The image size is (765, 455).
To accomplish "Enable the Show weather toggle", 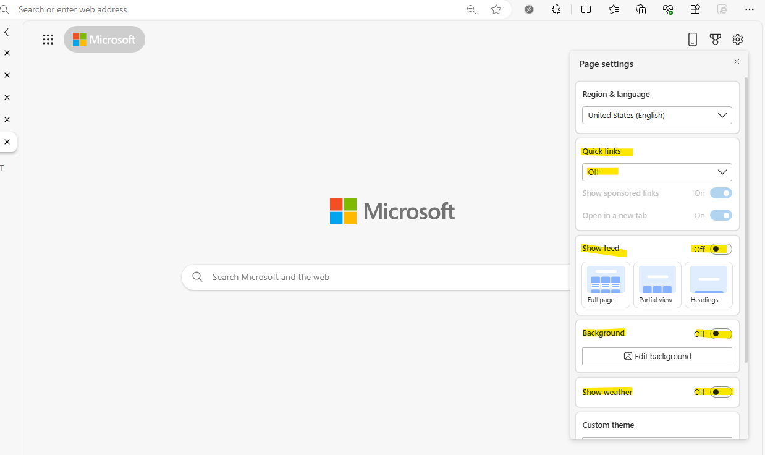I will click(x=721, y=392).
